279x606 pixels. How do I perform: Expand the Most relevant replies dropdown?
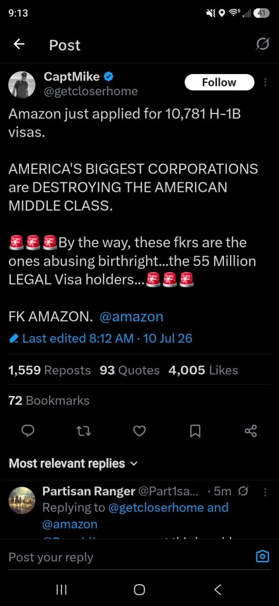pyautogui.click(x=73, y=463)
